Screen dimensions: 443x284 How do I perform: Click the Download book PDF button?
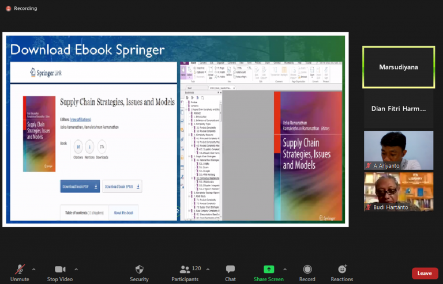(80, 187)
